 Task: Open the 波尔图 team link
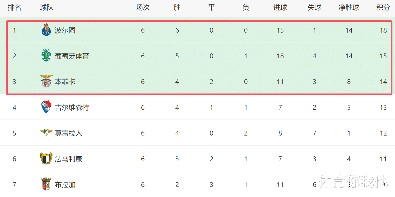65,30
